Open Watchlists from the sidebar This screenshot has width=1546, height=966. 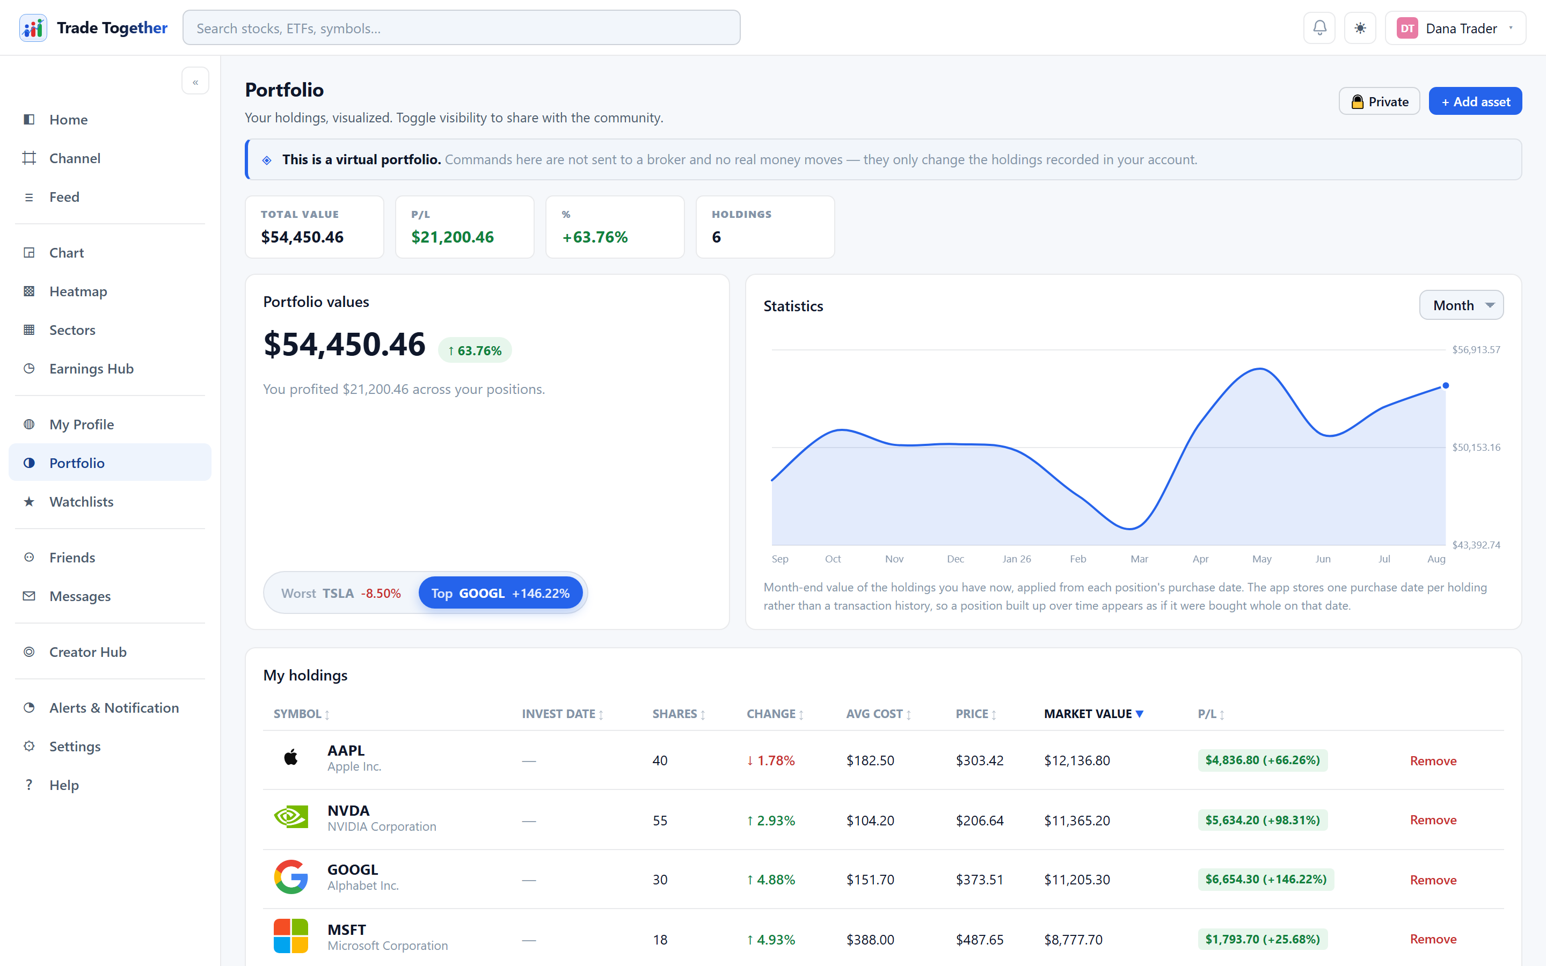tap(110, 502)
